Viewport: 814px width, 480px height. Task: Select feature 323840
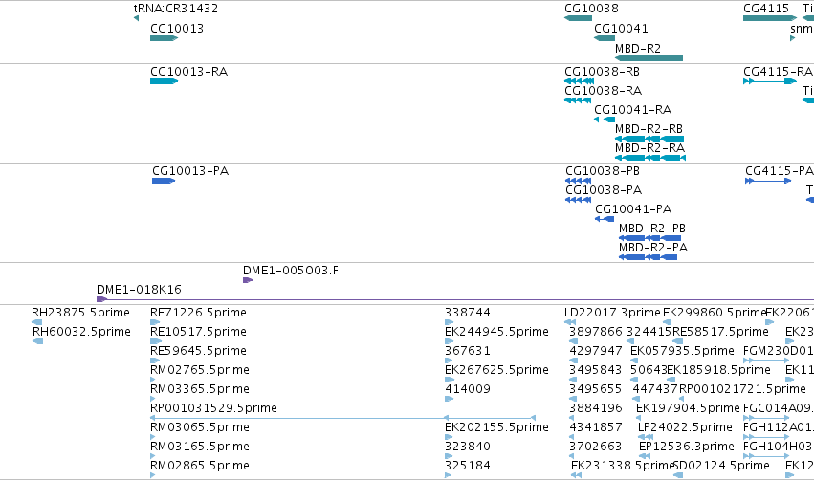tap(448, 457)
